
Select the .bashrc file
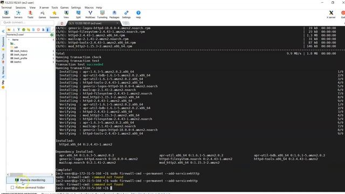pyautogui.click(x=16, y=62)
